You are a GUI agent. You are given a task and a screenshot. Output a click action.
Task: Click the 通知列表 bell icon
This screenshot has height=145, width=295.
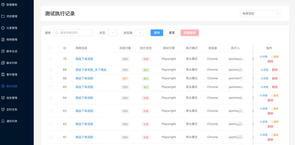click(3, 121)
